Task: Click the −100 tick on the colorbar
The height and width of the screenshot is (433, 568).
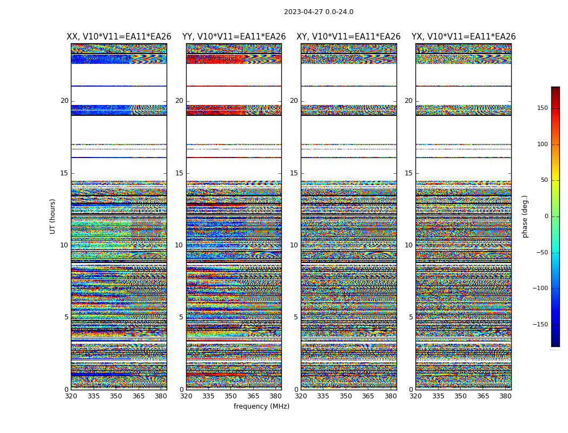Action: tap(540, 288)
